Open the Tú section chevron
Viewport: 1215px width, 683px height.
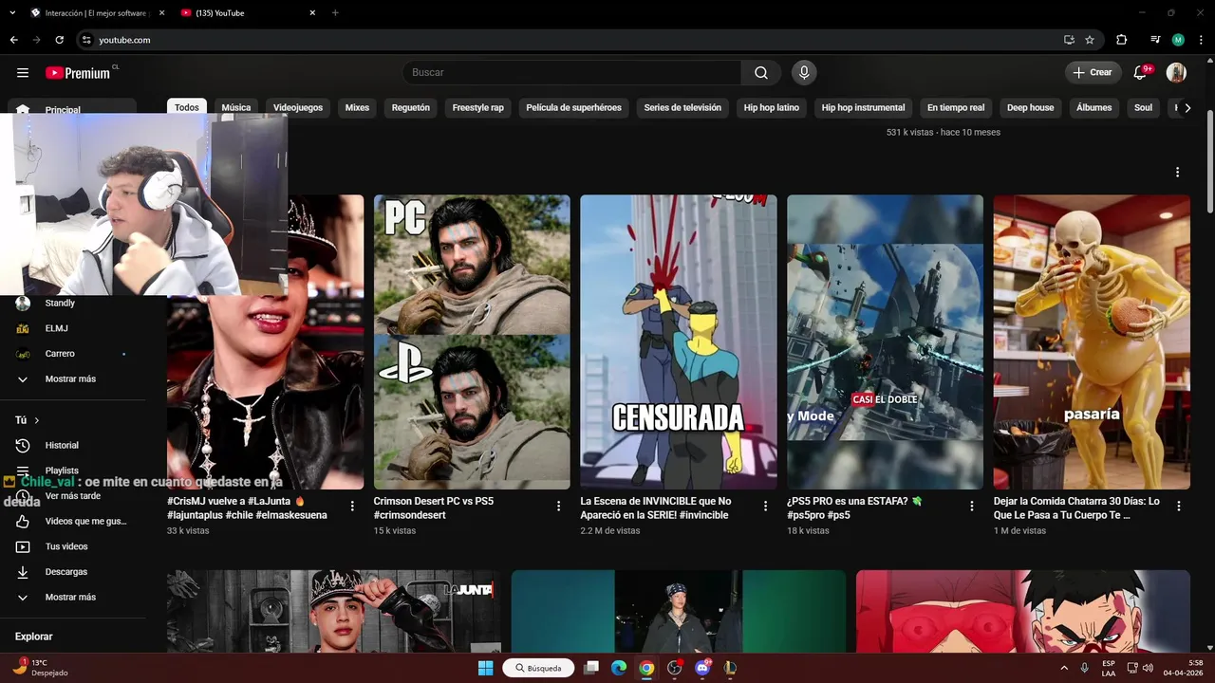[37, 420]
